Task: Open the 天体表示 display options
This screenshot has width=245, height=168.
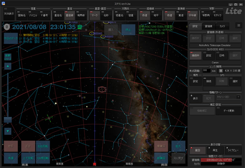Action: pos(9,14)
